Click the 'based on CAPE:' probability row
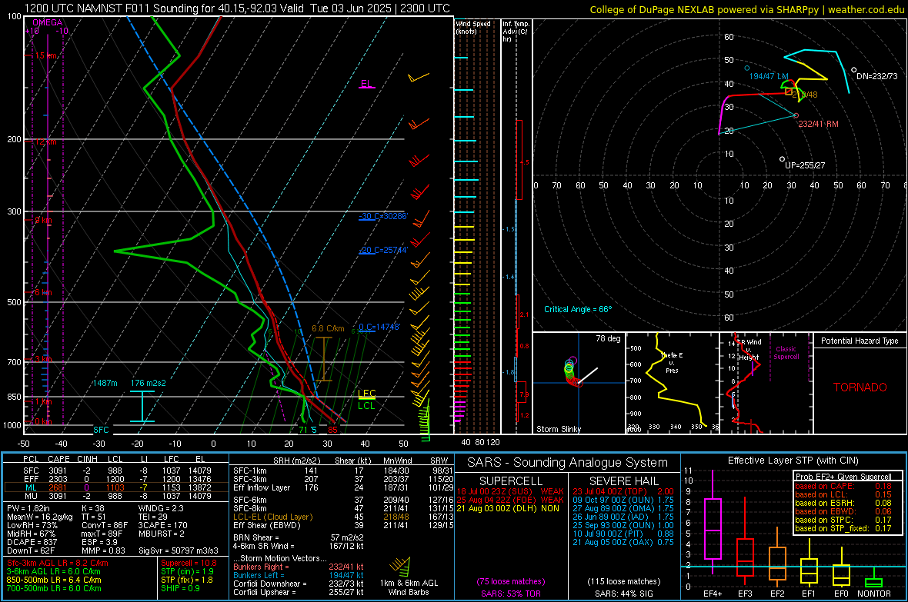This screenshot has width=908, height=602. (843, 486)
